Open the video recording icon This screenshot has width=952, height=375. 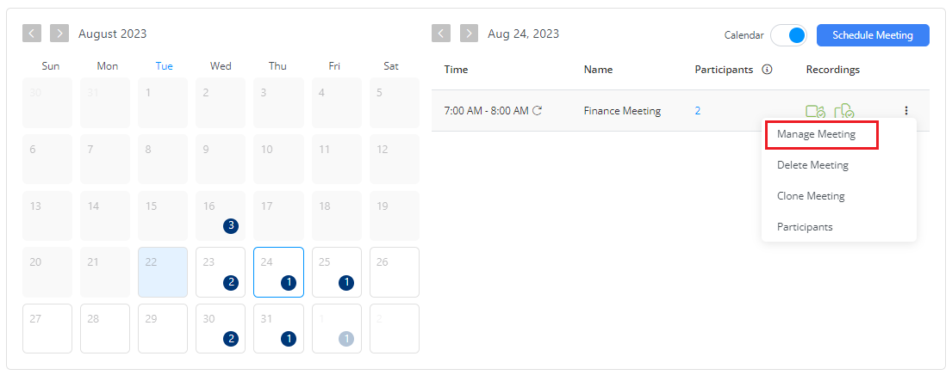coord(815,112)
